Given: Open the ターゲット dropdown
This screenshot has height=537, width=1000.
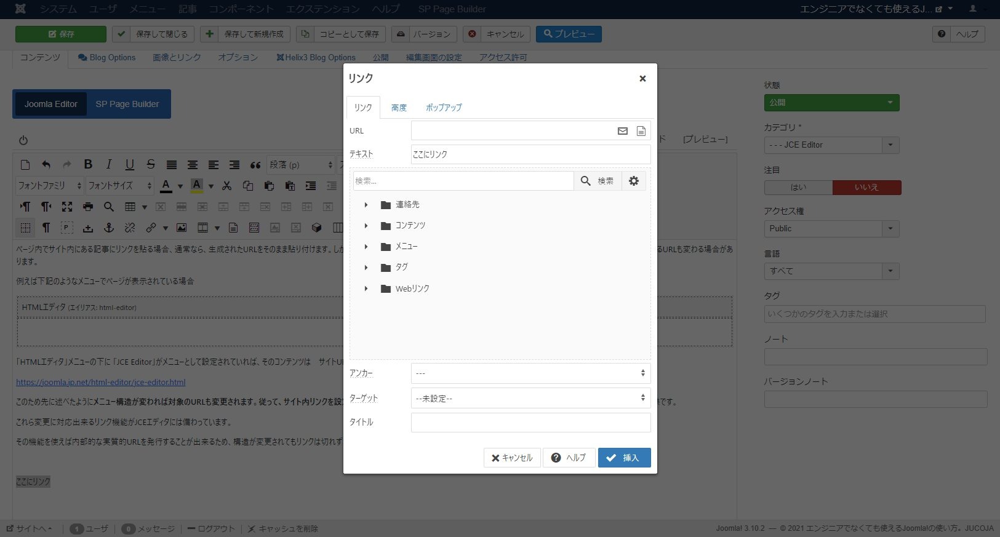Looking at the screenshot, I should tap(530, 399).
